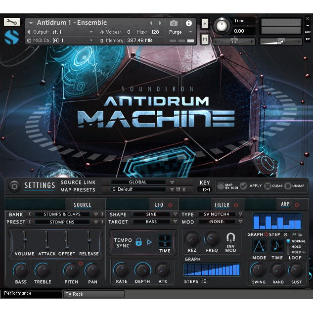Toggle the LFO power button
The height and width of the screenshot is (313, 313).
coord(170,205)
